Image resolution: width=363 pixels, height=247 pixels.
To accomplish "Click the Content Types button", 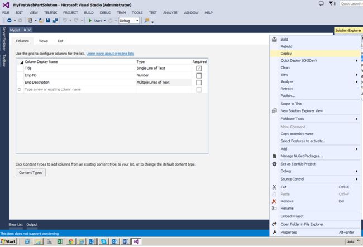I will coord(31,173).
